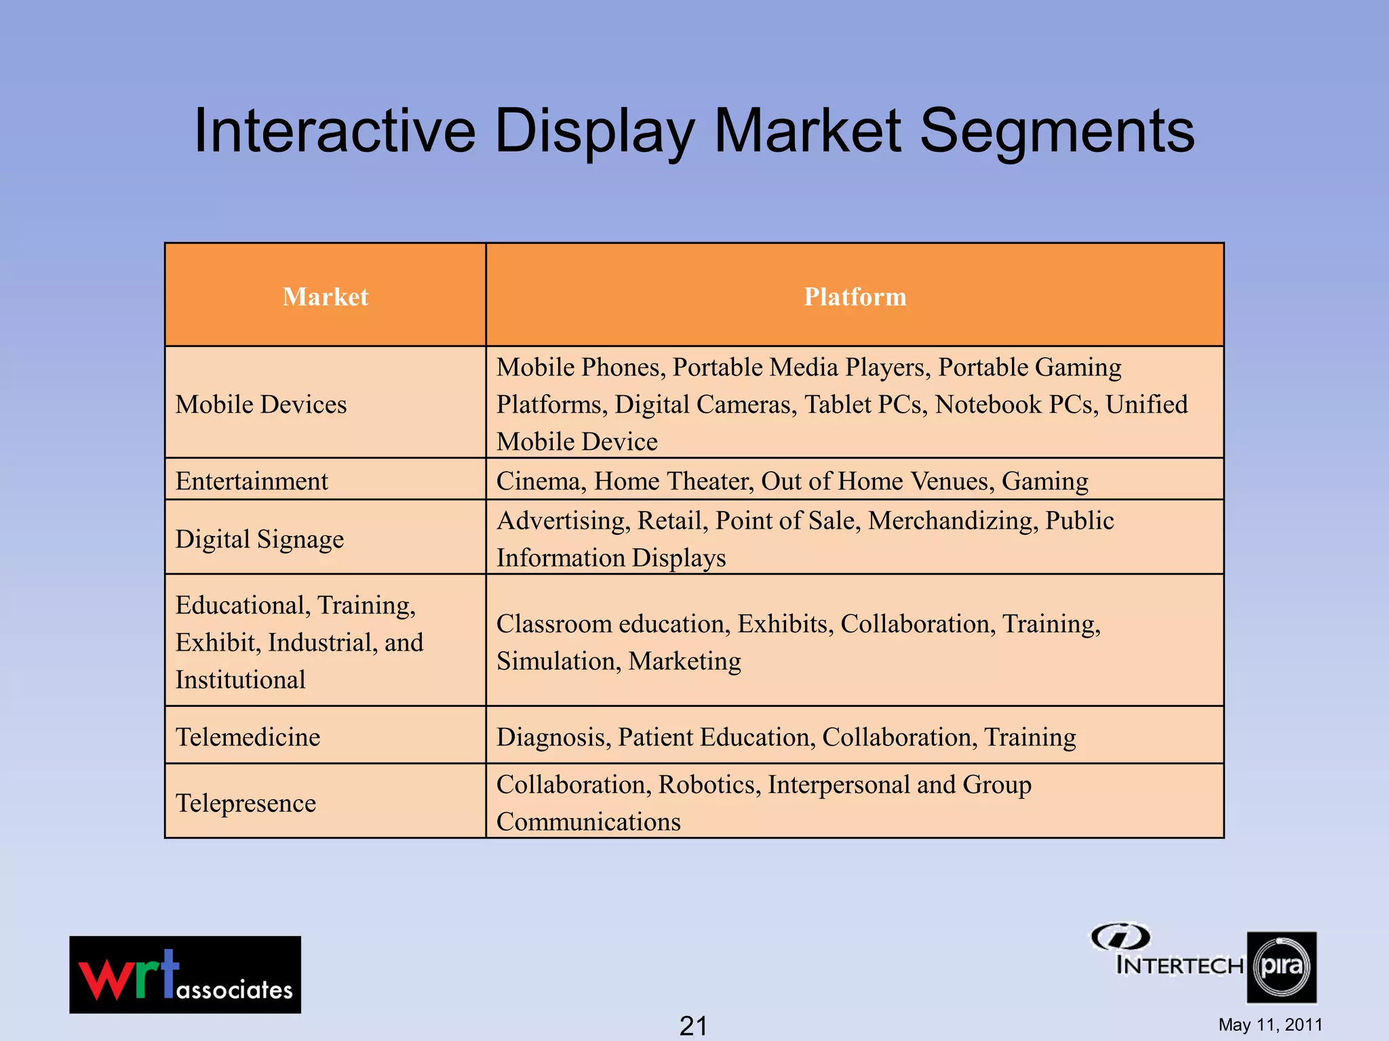This screenshot has width=1389, height=1041.
Task: Click the Cinema, Home Theater platform cell
Action: pos(855,479)
